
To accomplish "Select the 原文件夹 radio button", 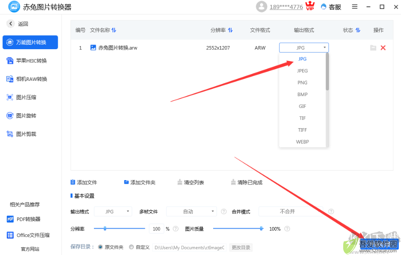I will tap(100, 247).
